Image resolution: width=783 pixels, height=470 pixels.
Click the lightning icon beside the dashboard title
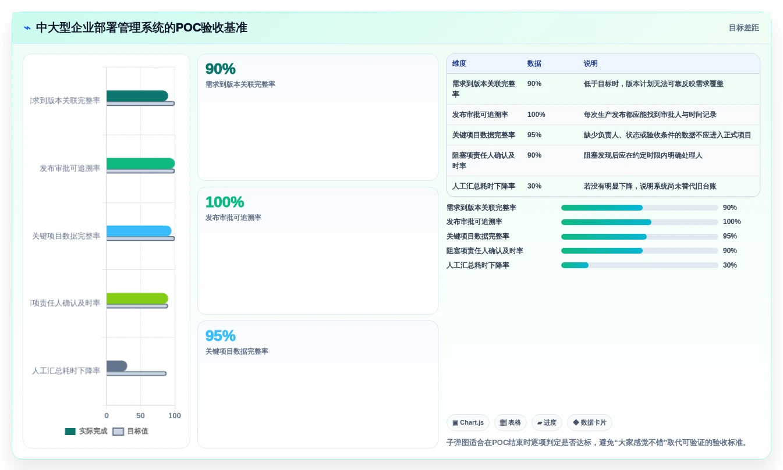pos(27,27)
